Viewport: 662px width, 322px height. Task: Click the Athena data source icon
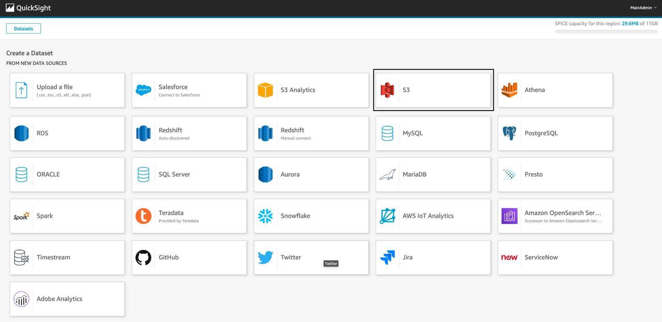click(x=509, y=90)
